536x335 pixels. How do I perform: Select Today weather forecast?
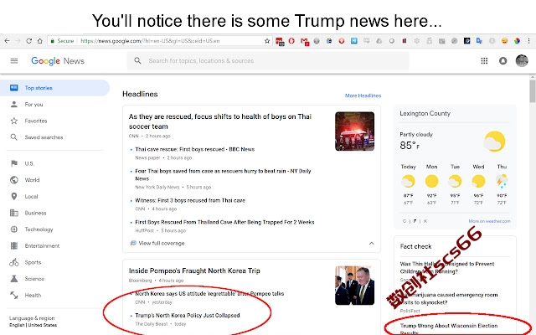(x=408, y=184)
